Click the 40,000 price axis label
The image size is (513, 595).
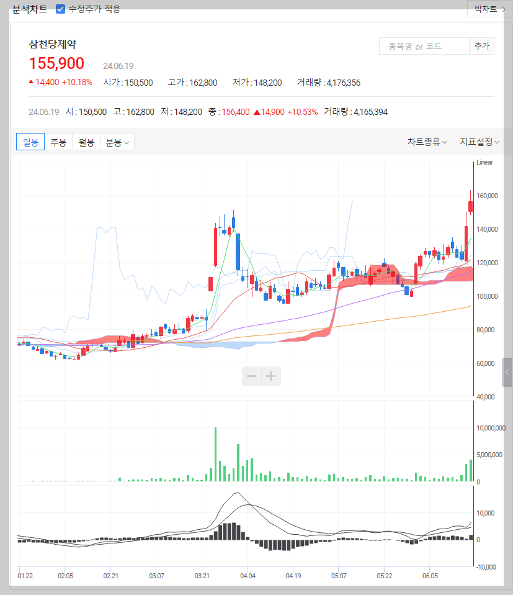click(485, 397)
